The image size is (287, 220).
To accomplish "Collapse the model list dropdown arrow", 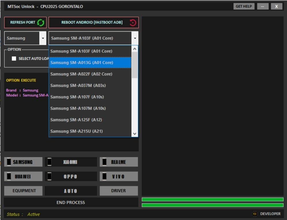I will click(135, 38).
